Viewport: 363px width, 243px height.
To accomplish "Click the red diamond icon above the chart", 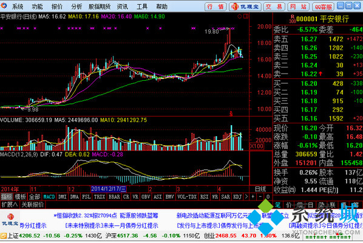I will tap(240, 16).
